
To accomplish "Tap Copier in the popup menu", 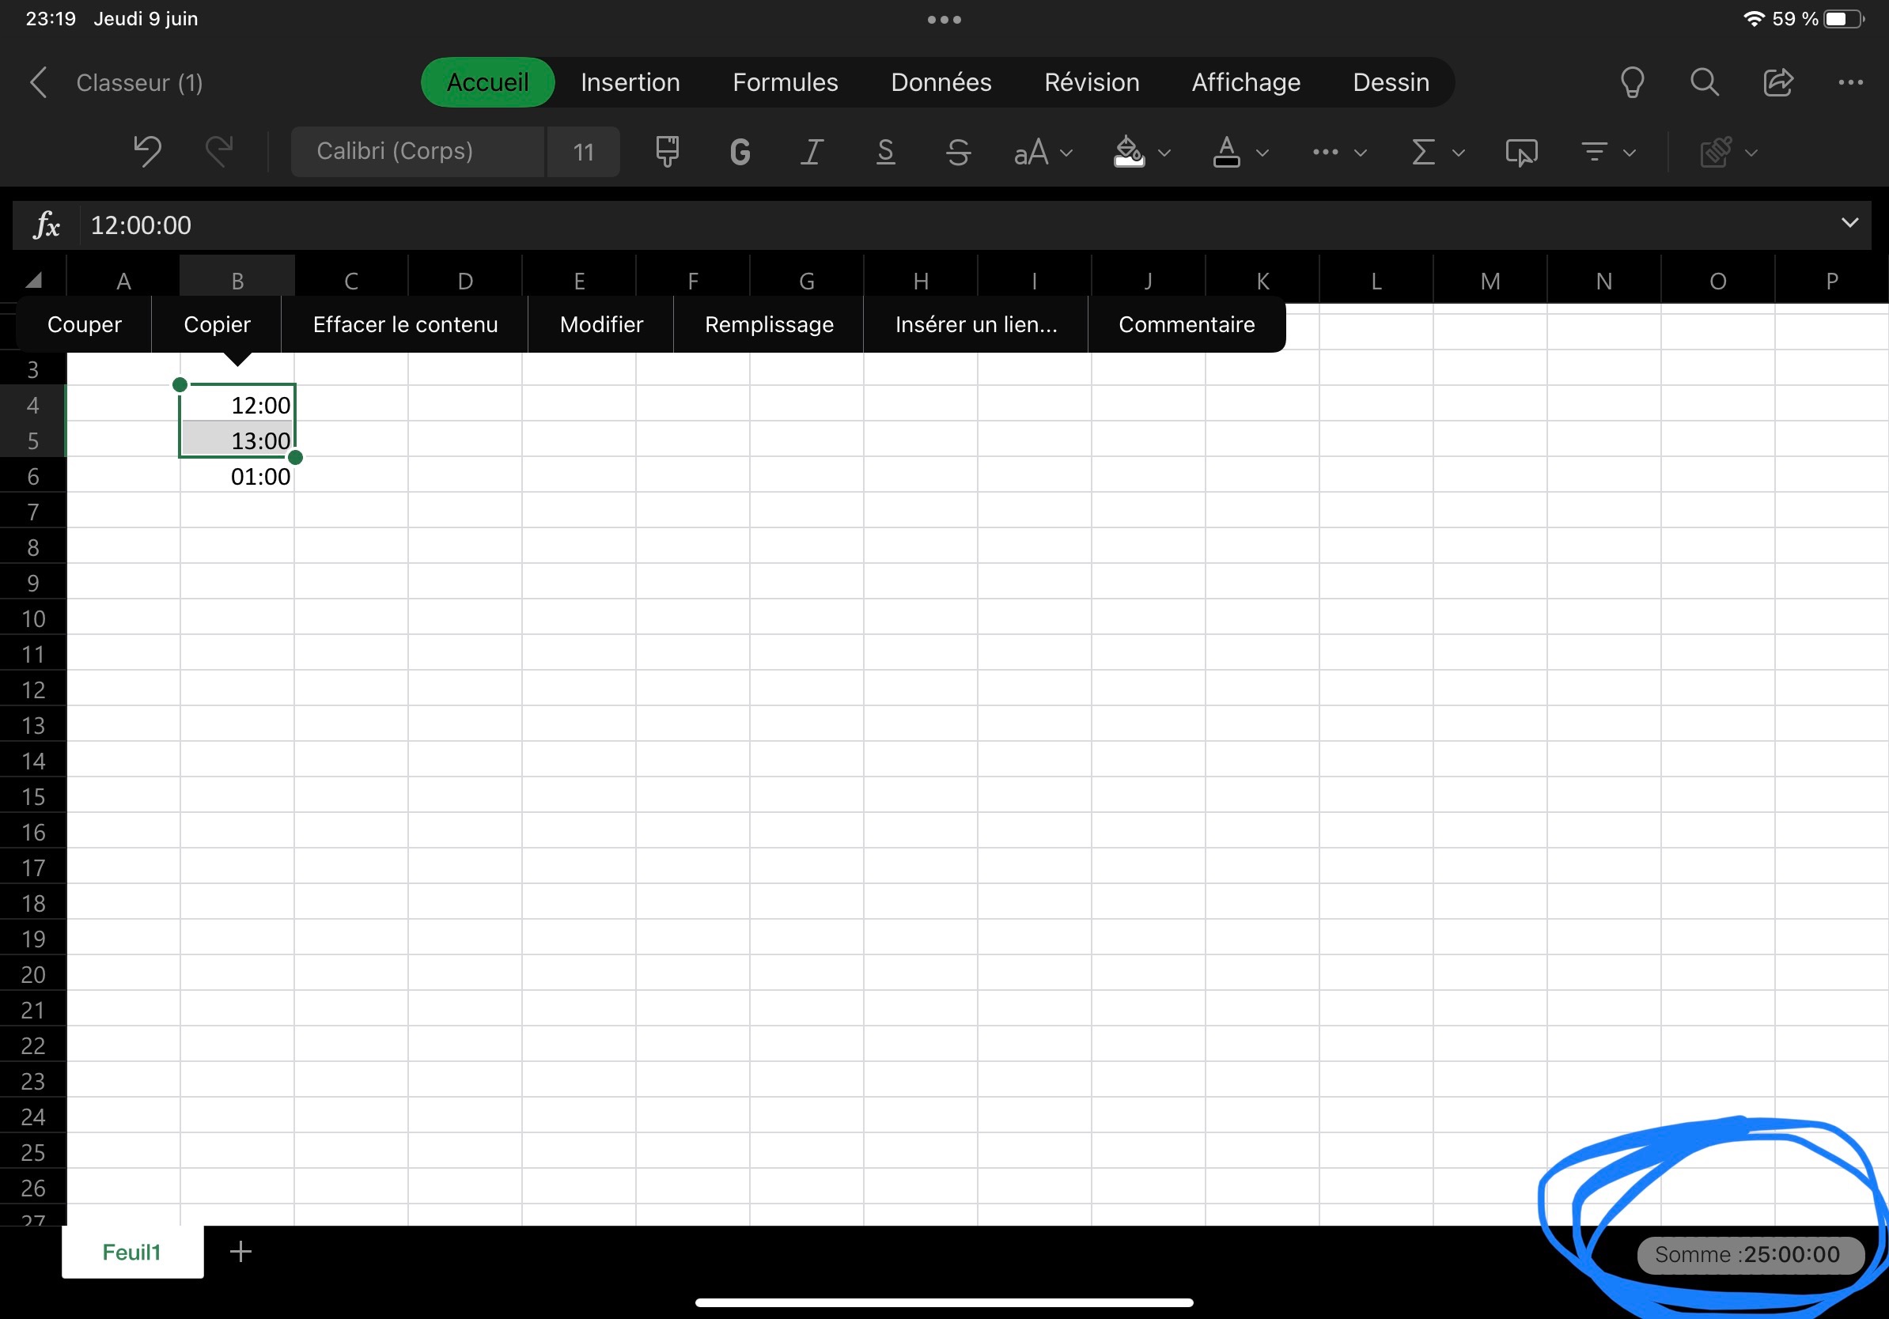I will click(217, 325).
